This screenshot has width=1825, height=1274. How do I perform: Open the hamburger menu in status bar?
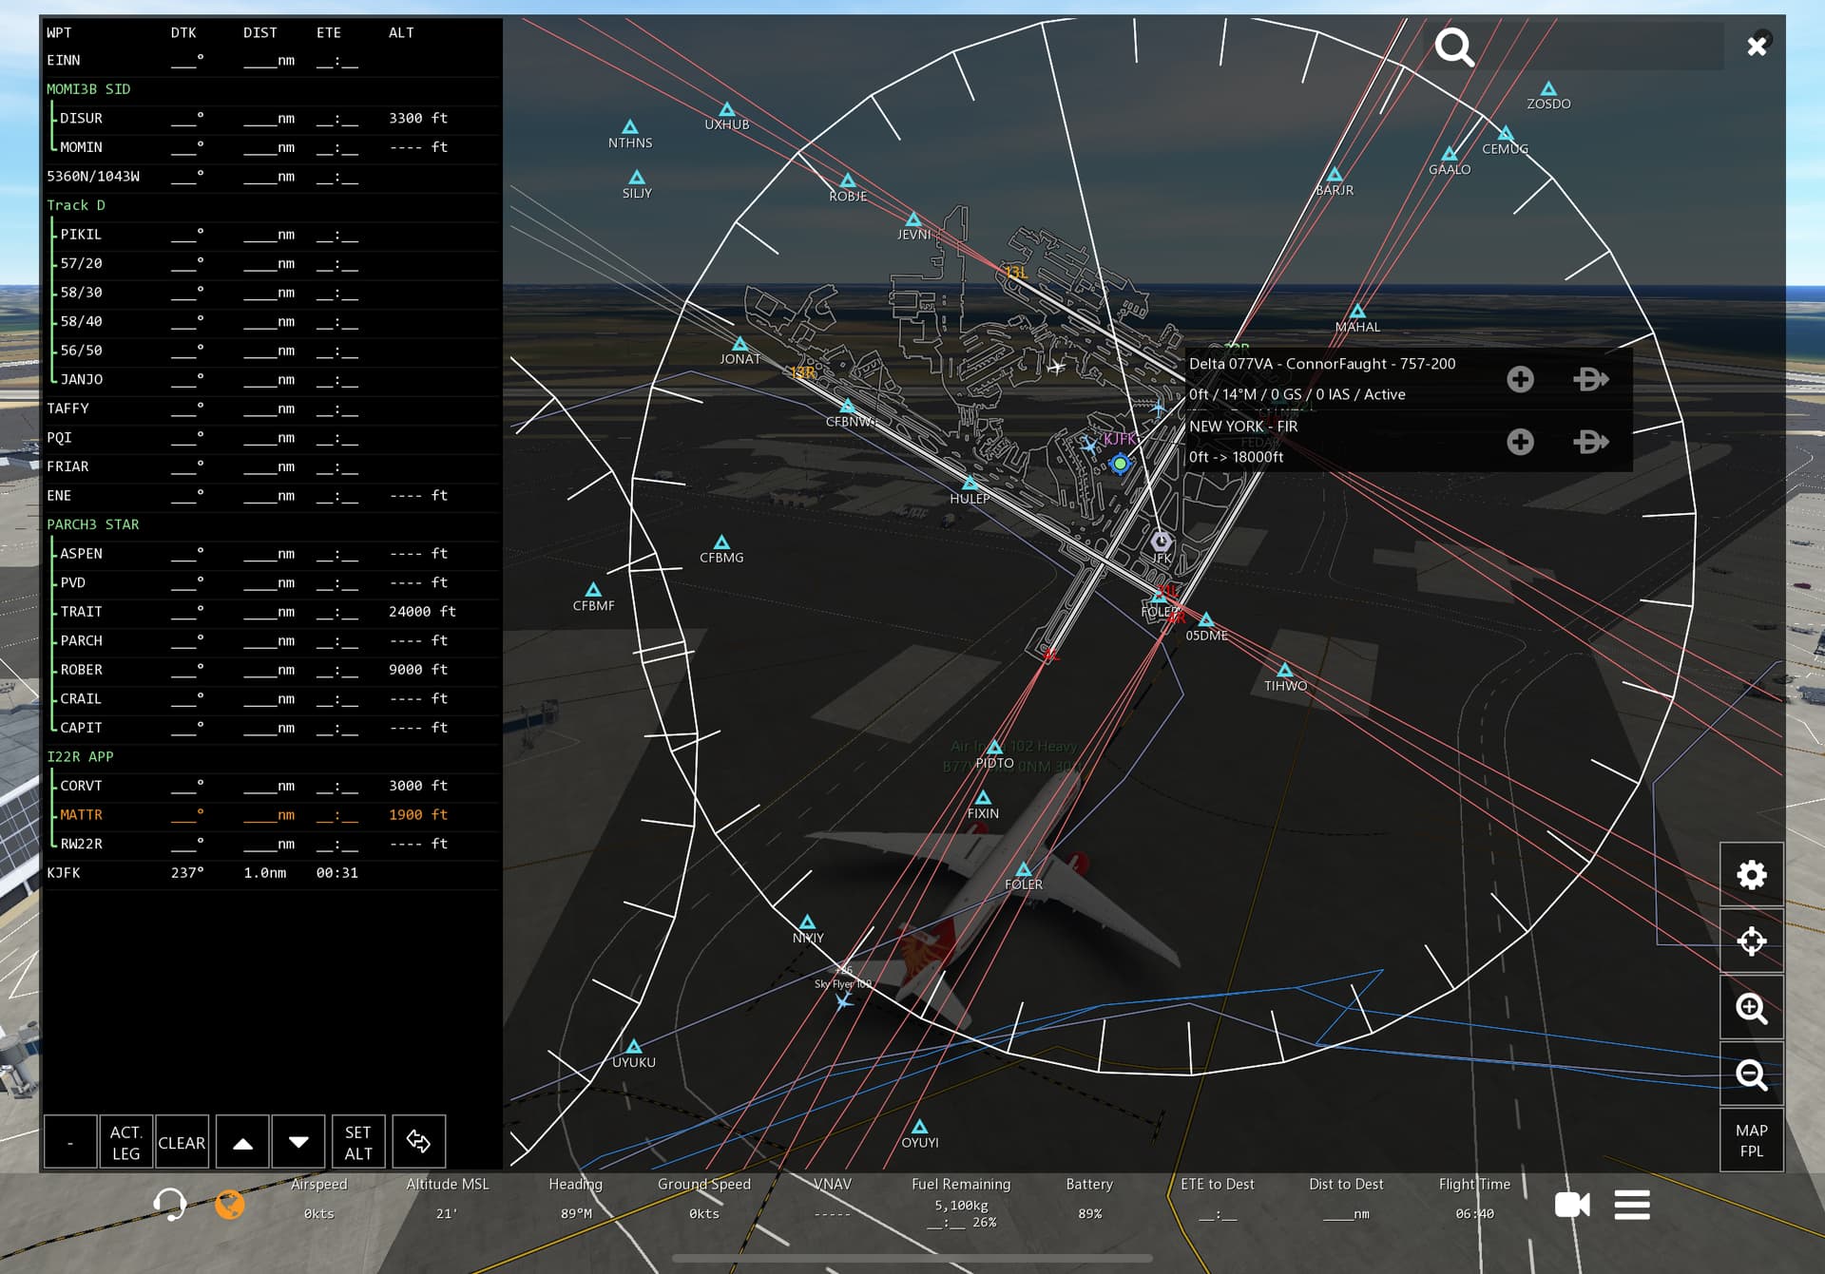[x=1632, y=1205]
